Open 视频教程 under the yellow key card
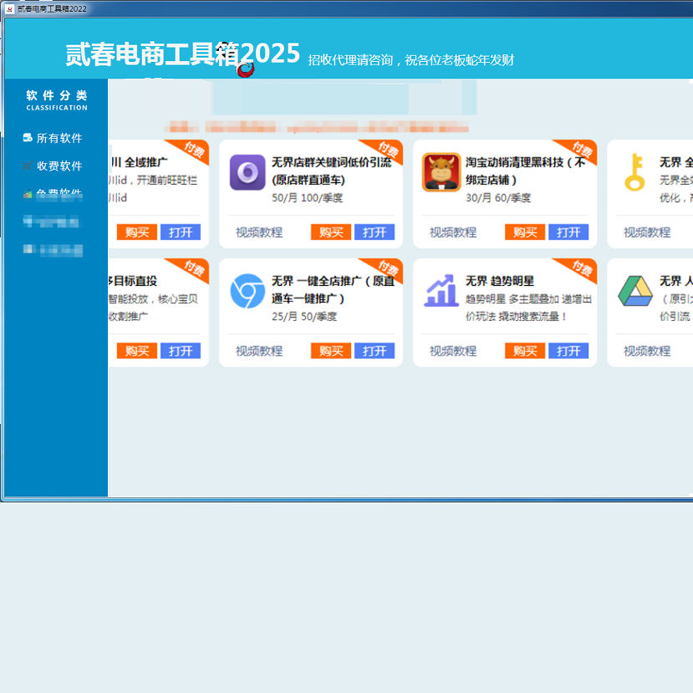 click(647, 232)
